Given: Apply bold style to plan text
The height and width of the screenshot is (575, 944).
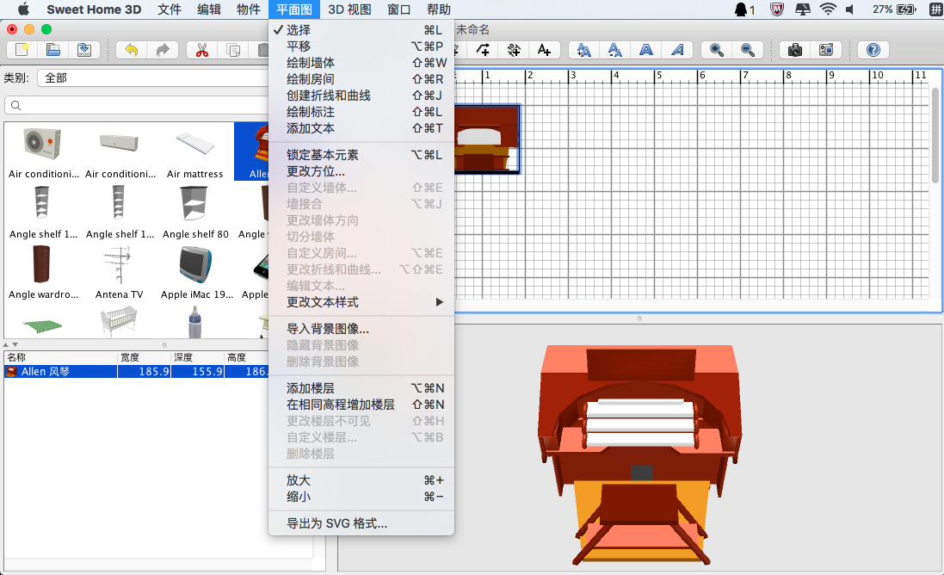Looking at the screenshot, I should pyautogui.click(x=645, y=49).
